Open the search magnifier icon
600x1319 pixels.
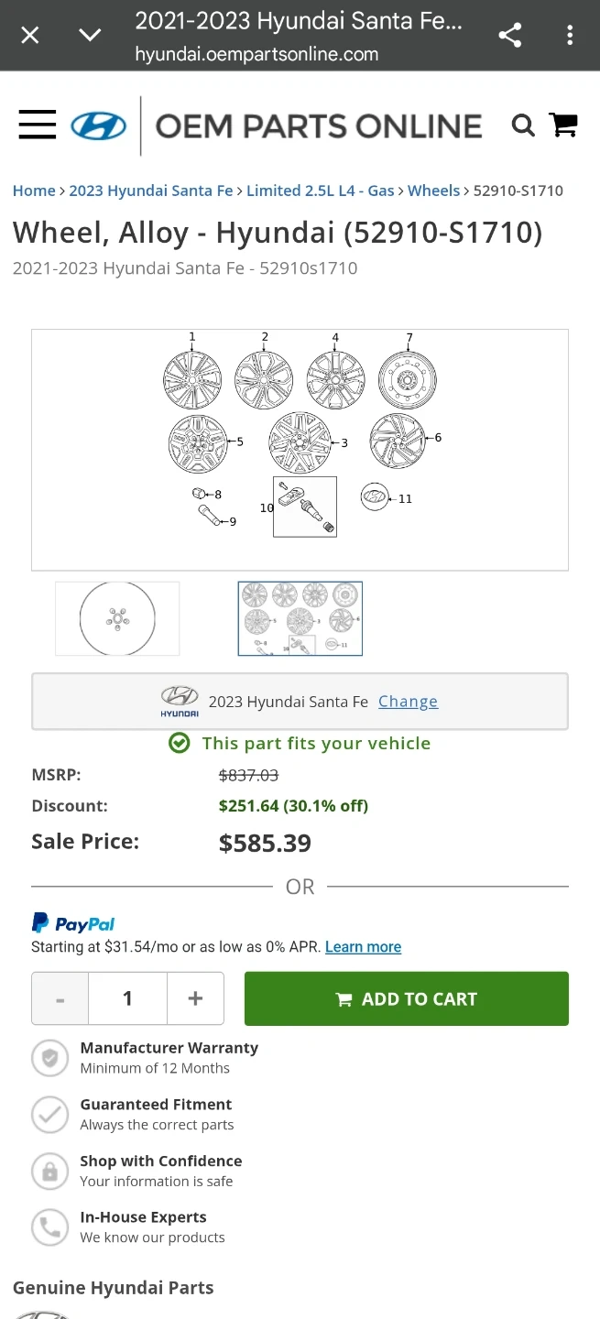point(523,125)
